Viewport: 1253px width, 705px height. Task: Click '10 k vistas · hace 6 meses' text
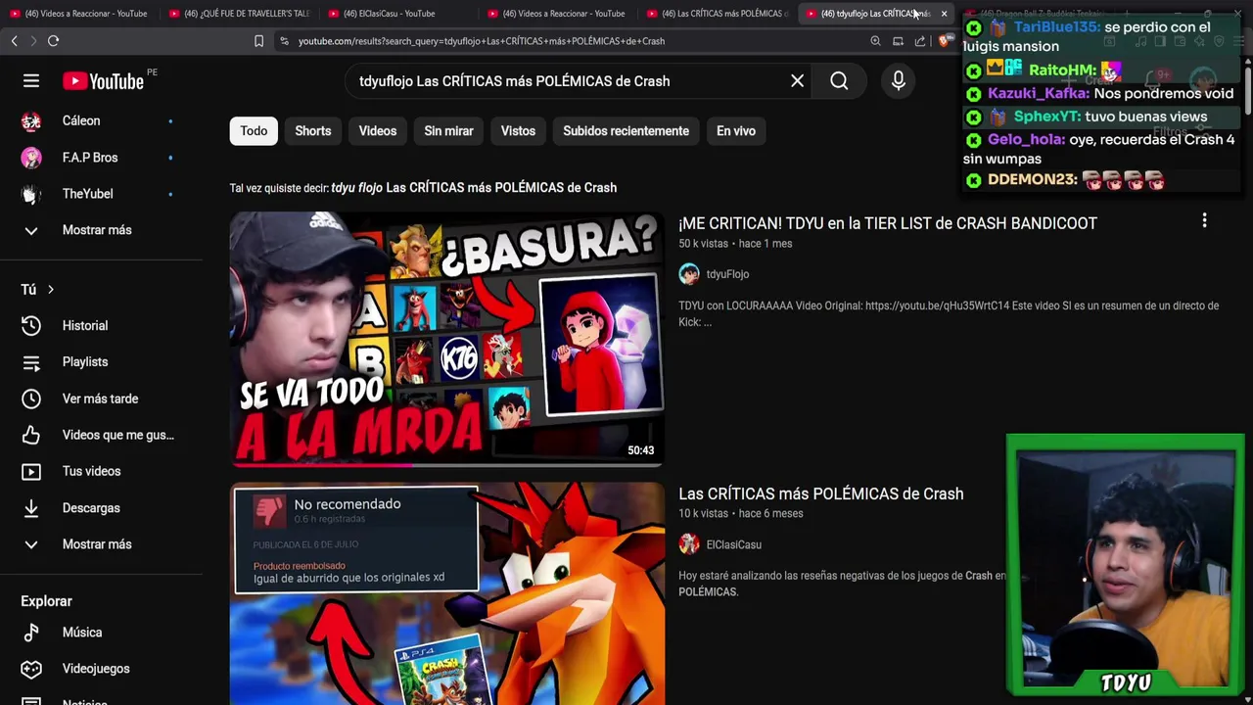(x=741, y=514)
